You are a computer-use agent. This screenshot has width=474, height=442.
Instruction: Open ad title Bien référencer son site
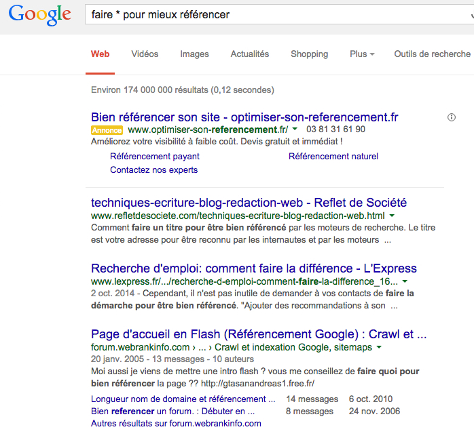pyautogui.click(x=244, y=117)
